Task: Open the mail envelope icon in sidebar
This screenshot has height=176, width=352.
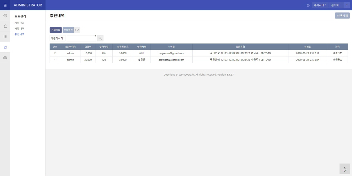Action: pos(5,58)
